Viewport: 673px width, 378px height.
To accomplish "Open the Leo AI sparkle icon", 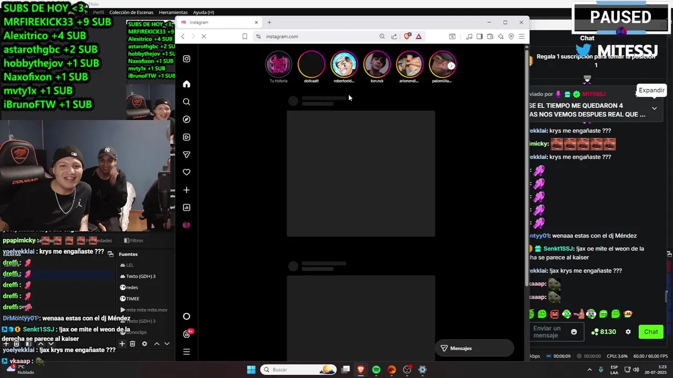I will tap(501, 36).
